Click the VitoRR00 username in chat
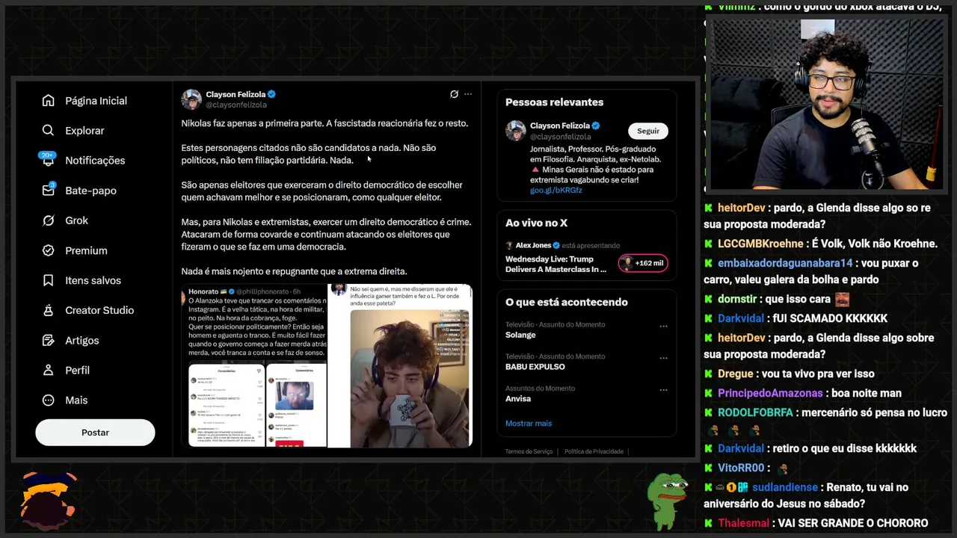The height and width of the screenshot is (538, 957). 741,468
